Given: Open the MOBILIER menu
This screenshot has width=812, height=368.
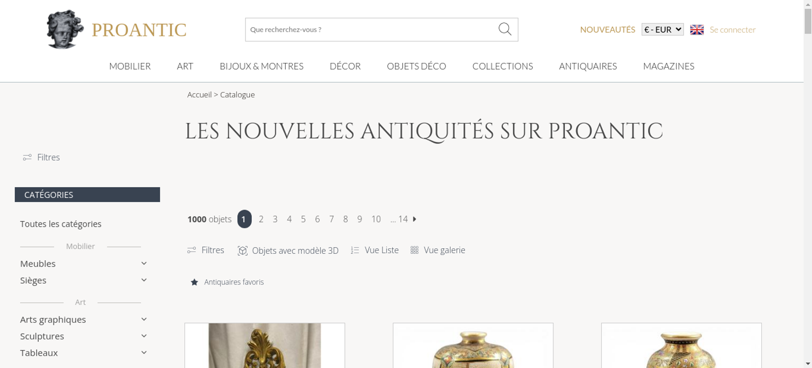Looking at the screenshot, I should [130, 66].
